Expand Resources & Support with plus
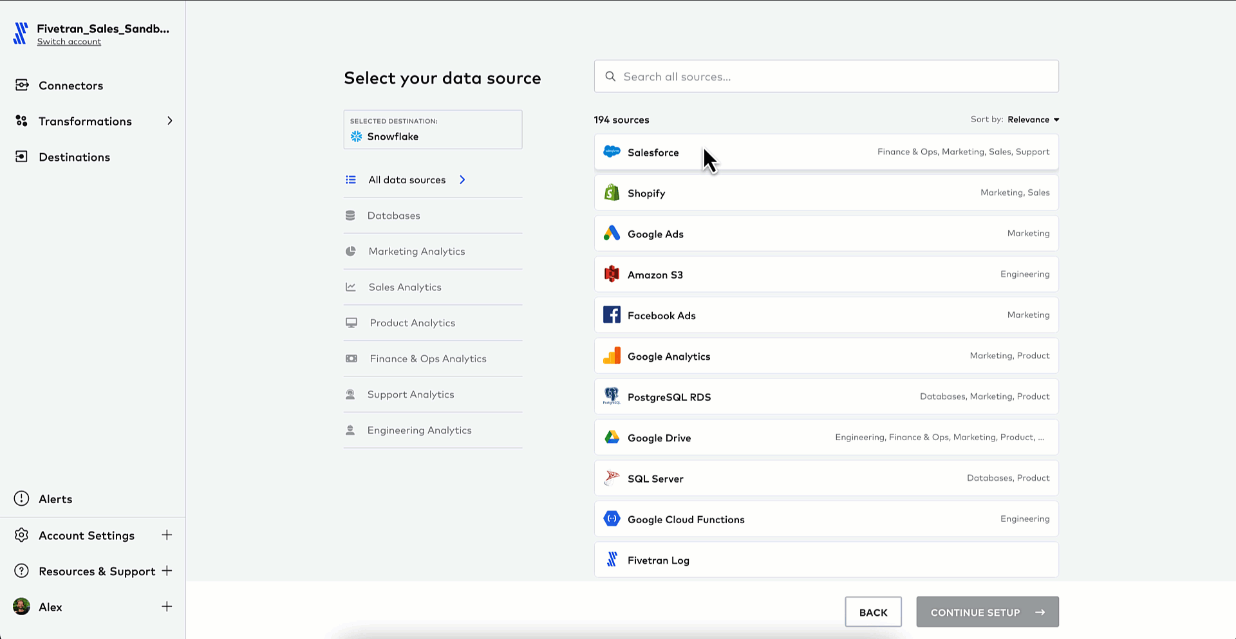This screenshot has height=639, width=1236. [167, 571]
